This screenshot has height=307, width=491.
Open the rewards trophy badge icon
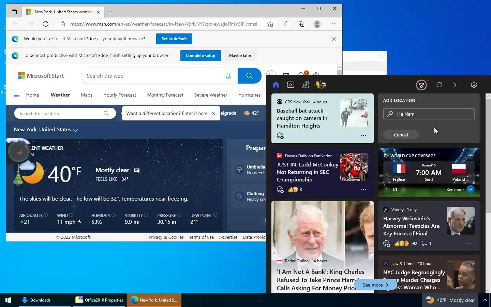(x=421, y=85)
